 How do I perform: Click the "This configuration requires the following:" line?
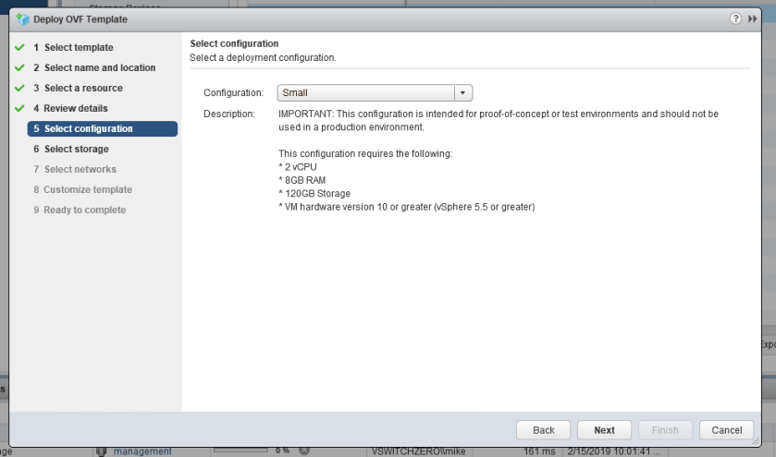click(x=365, y=153)
